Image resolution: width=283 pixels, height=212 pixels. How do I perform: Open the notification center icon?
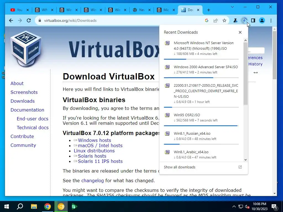coord(274,207)
